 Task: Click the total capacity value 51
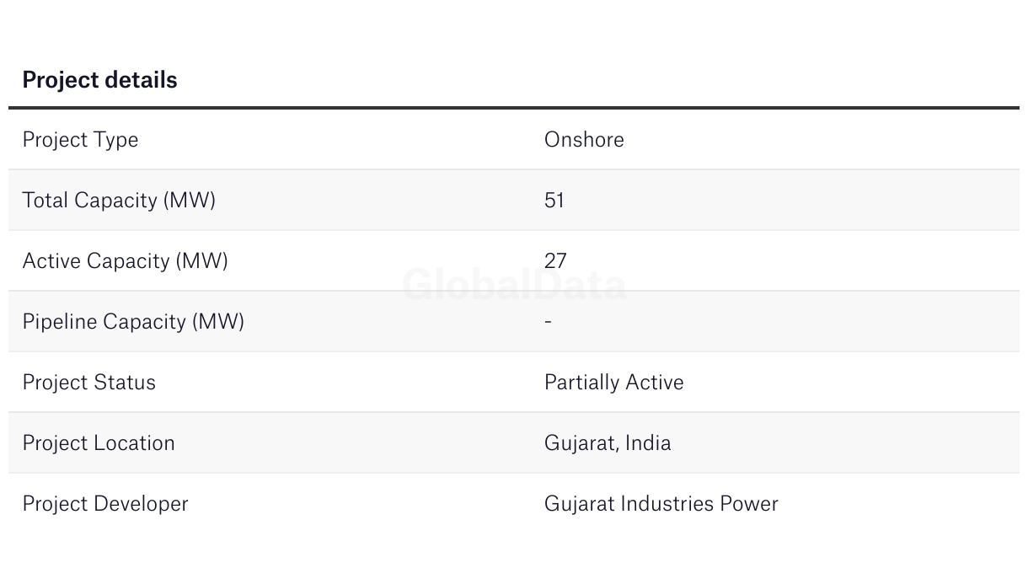[x=554, y=201]
